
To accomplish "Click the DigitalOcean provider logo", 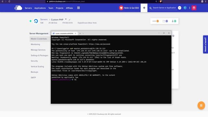I will pos(36,21).
